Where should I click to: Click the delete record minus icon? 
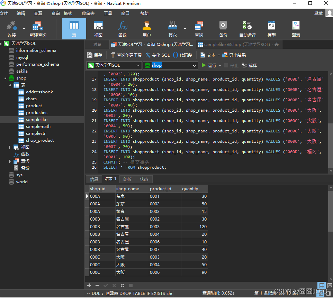click(x=98, y=286)
